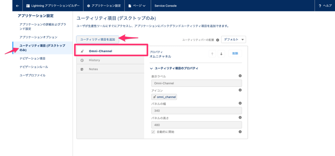Click info icon for 自動的に開始
This screenshot has width=335, height=156.
[x=240, y=132]
